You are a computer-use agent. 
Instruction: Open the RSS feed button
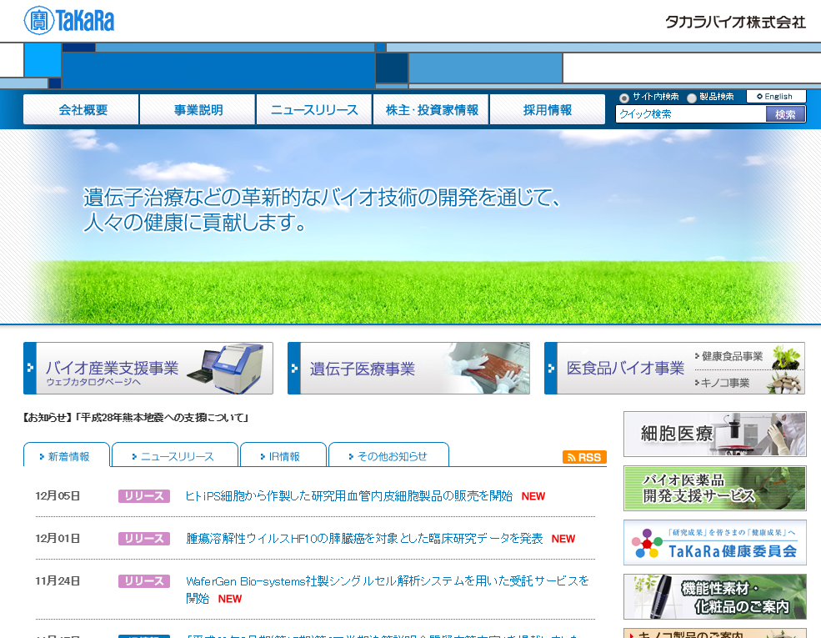[584, 457]
